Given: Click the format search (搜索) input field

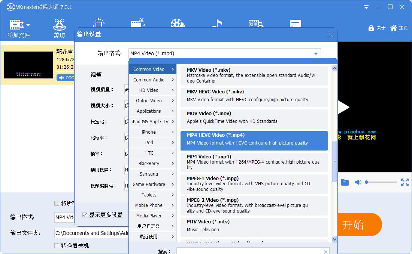Looking at the screenshot, I should tap(249, 251).
